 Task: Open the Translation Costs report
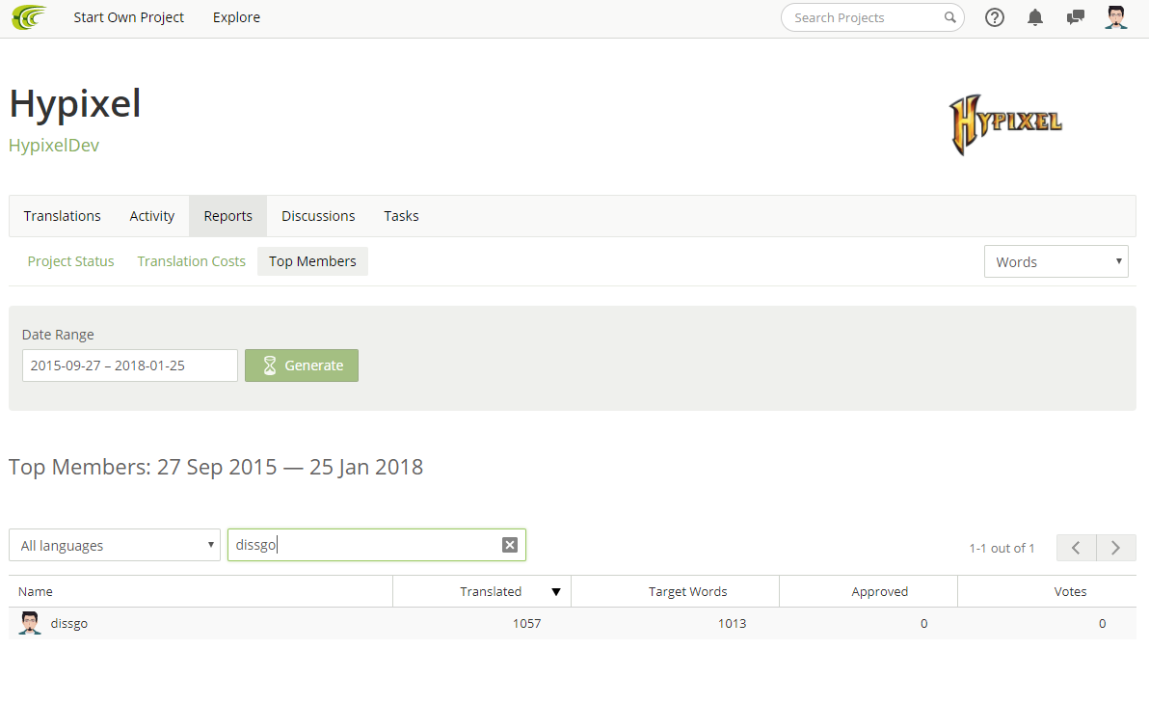click(191, 261)
